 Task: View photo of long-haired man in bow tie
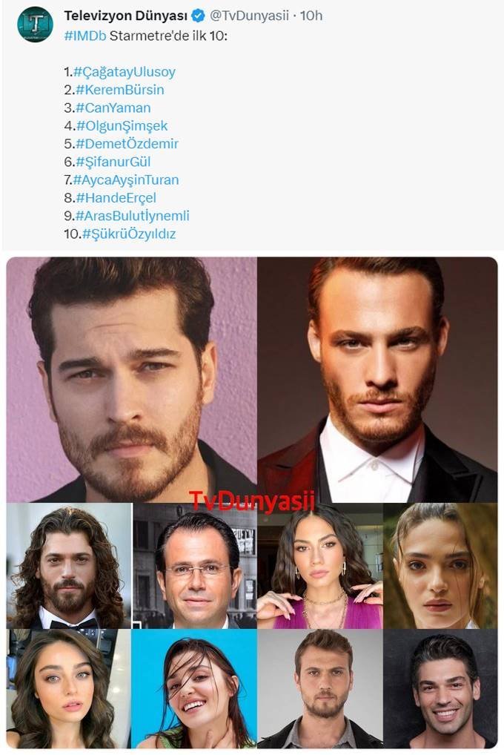[69, 566]
